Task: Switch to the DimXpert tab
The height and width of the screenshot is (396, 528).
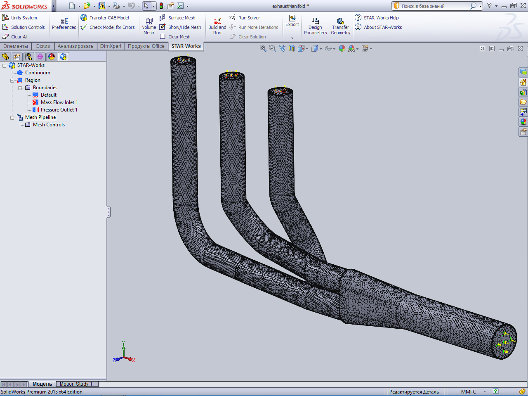Action: (x=111, y=46)
